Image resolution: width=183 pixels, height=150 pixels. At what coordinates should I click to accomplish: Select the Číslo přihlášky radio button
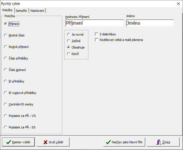point(6,58)
